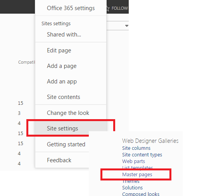This screenshot has height=196, width=209.
Task: Open the Site columns link
Action: click(x=136, y=148)
